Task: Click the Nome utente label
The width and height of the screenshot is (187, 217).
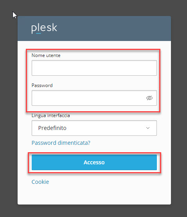Action: click(x=46, y=55)
